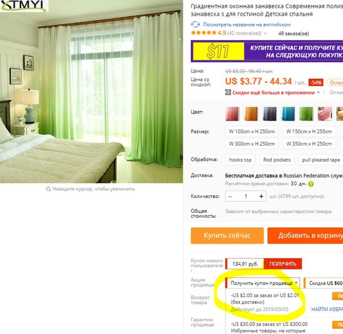The image size is (343, 334).
Task: Click the green question mark delivery help icon
Action: [x=311, y=184]
